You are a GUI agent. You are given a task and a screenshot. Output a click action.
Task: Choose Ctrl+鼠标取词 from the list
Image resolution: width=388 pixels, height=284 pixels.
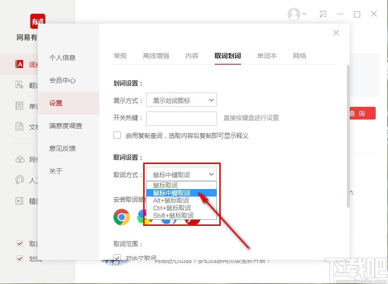point(181,208)
